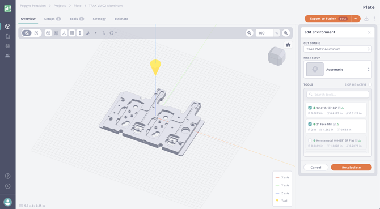Click the Recalculate button
380x209 pixels.
(351, 167)
